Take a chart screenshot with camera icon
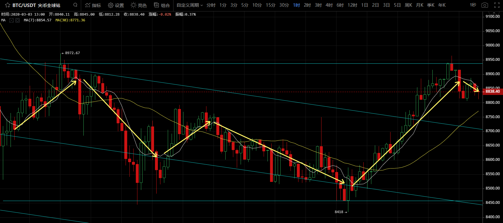Viewport: 503px width, 223px height. tap(485, 5)
